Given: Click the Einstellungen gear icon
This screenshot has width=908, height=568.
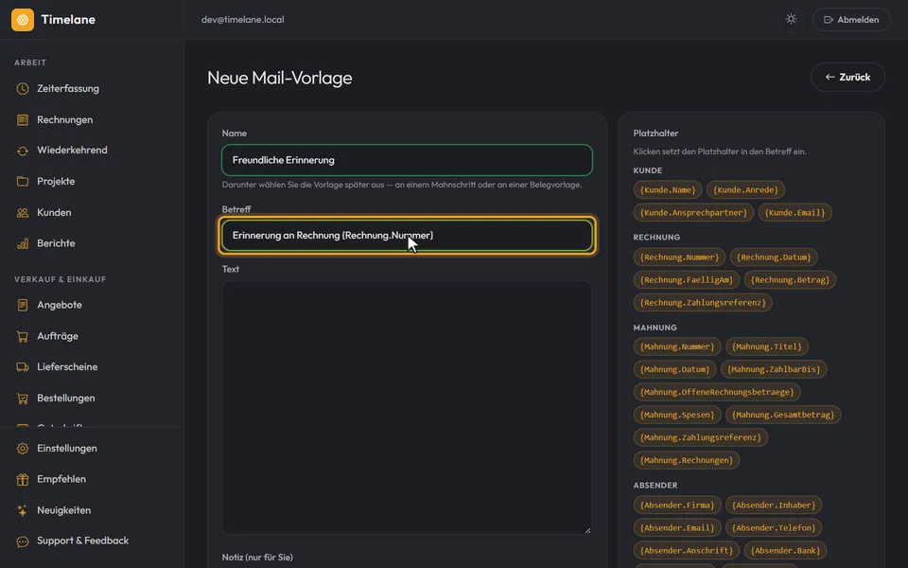Looking at the screenshot, I should click(23, 449).
